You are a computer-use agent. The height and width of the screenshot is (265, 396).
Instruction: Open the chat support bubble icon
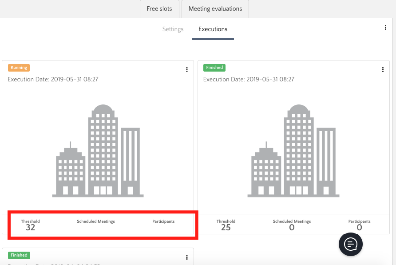coord(351,244)
